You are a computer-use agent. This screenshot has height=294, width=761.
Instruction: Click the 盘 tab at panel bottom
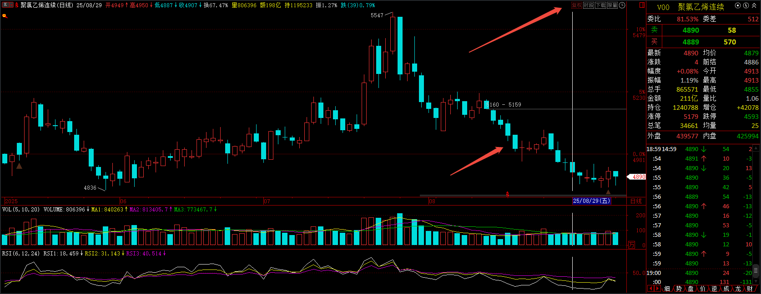pos(690,289)
